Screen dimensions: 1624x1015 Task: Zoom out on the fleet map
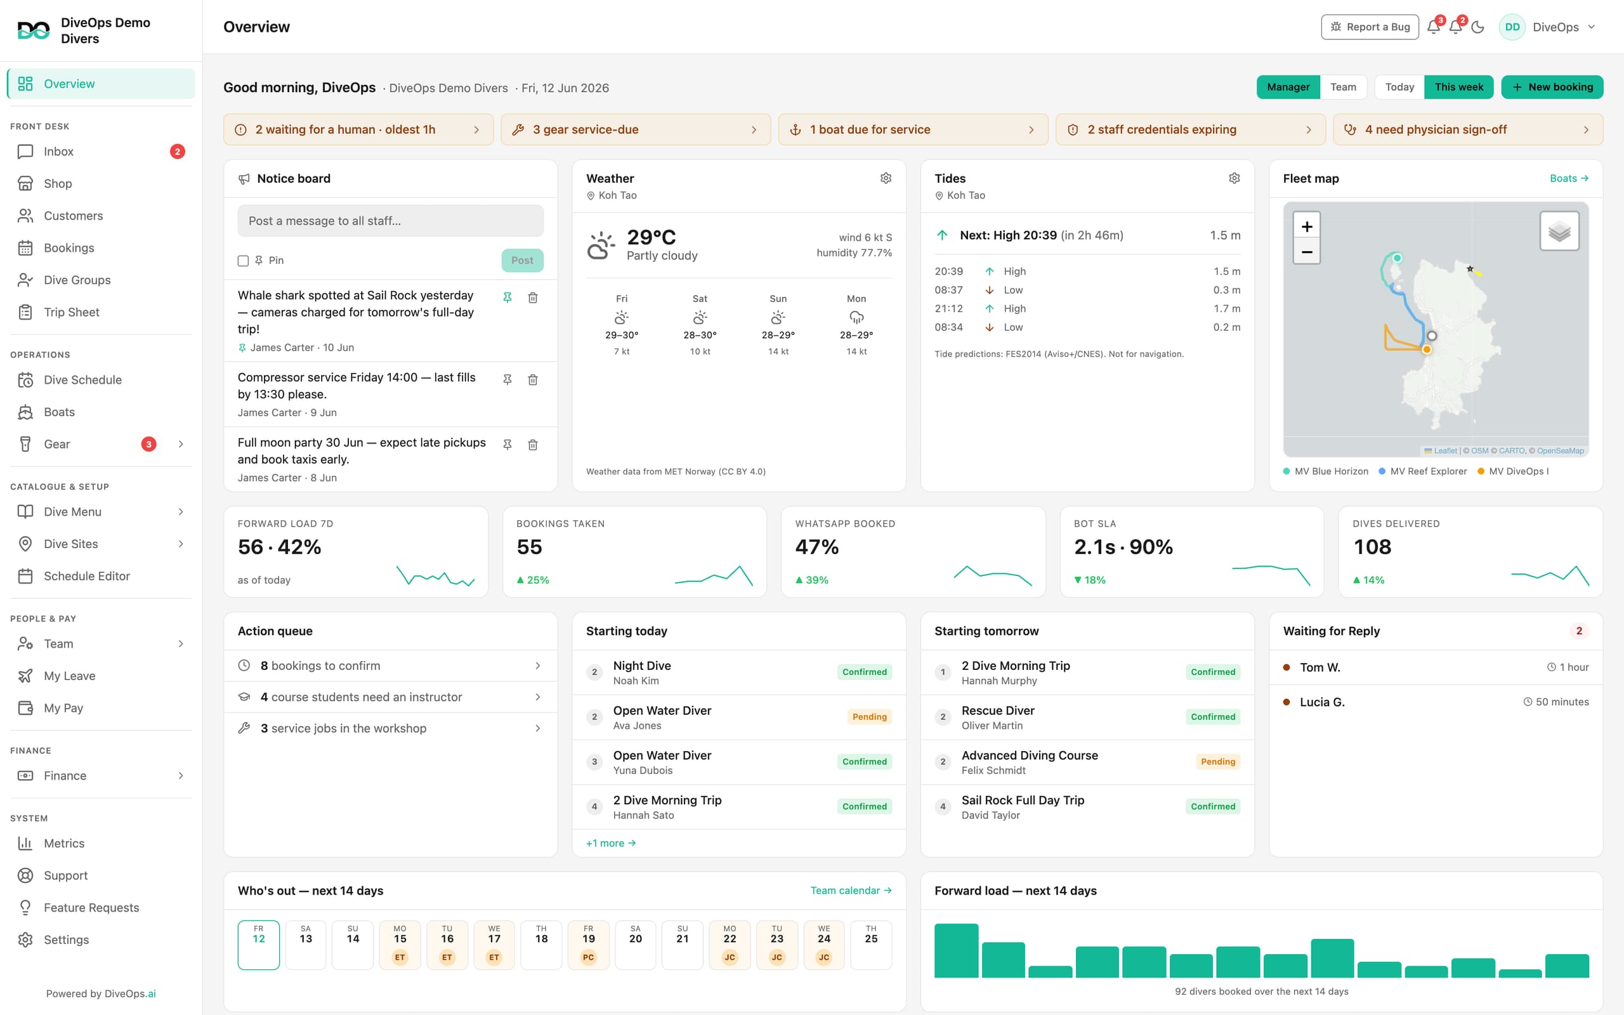click(1307, 252)
